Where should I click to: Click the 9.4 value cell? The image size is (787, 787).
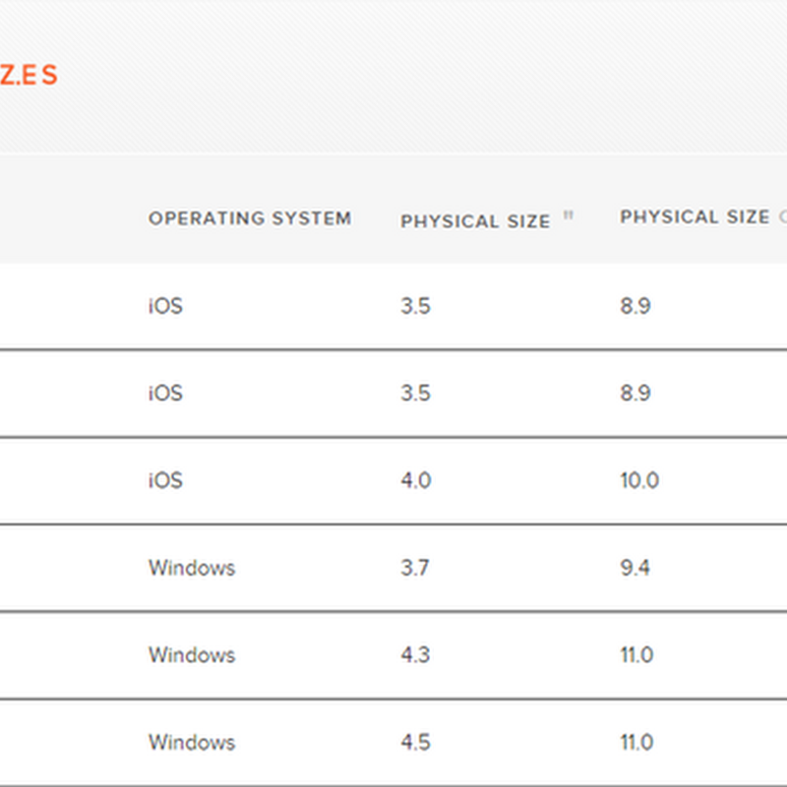pos(635,568)
